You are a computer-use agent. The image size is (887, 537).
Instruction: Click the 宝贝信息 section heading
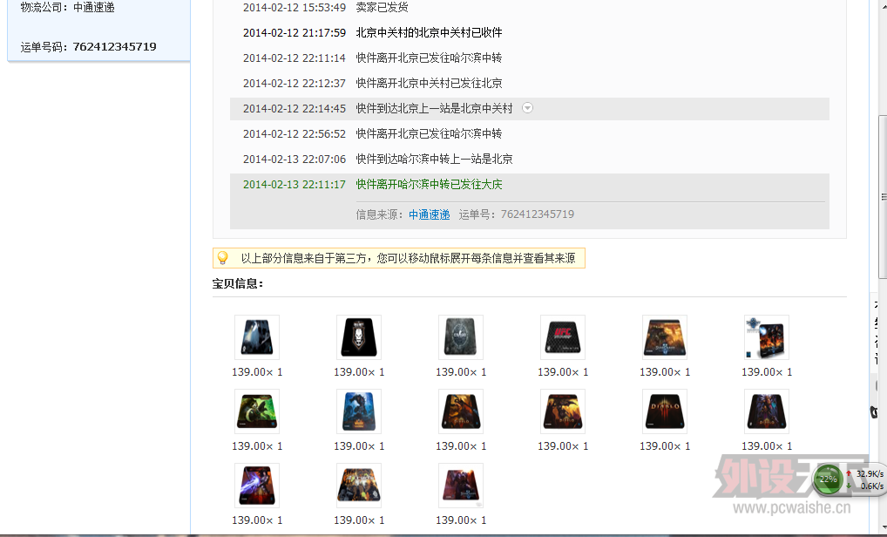coord(238,283)
